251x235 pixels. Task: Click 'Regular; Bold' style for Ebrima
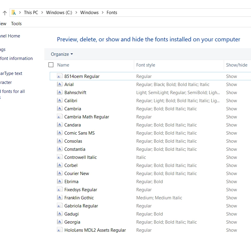click(149, 182)
